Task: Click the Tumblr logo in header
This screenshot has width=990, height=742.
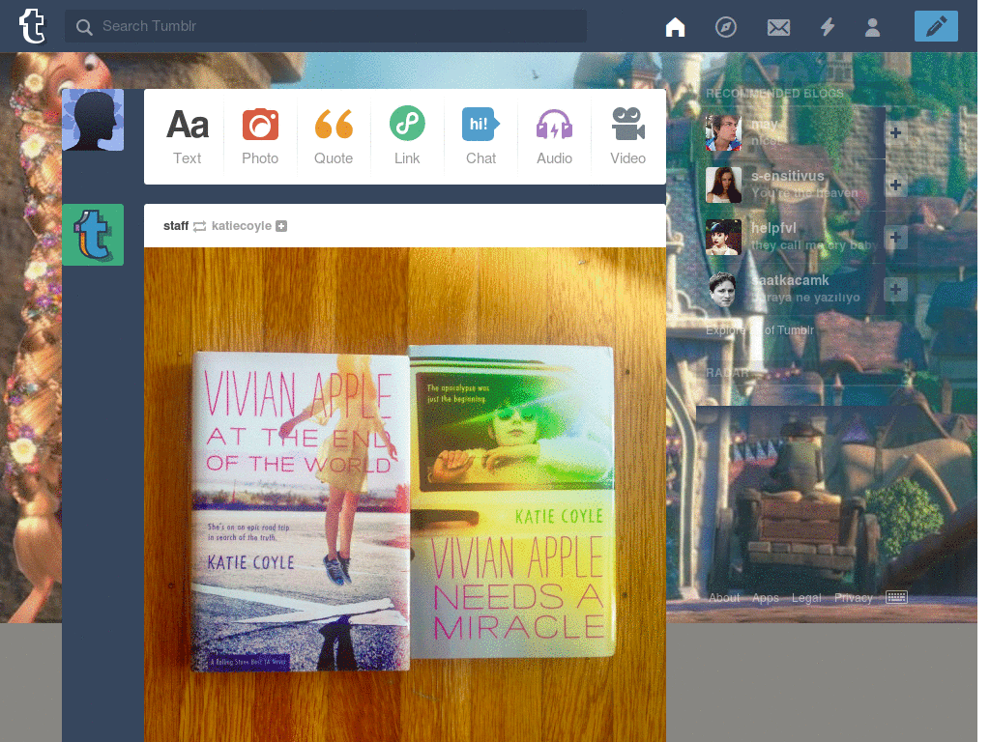Action: click(32, 26)
